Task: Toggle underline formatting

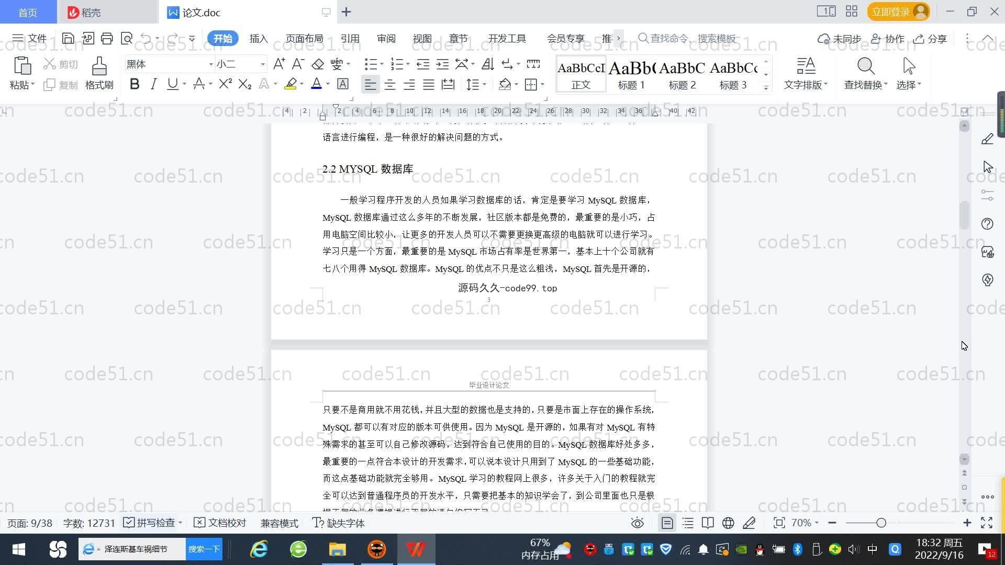Action: click(x=172, y=84)
